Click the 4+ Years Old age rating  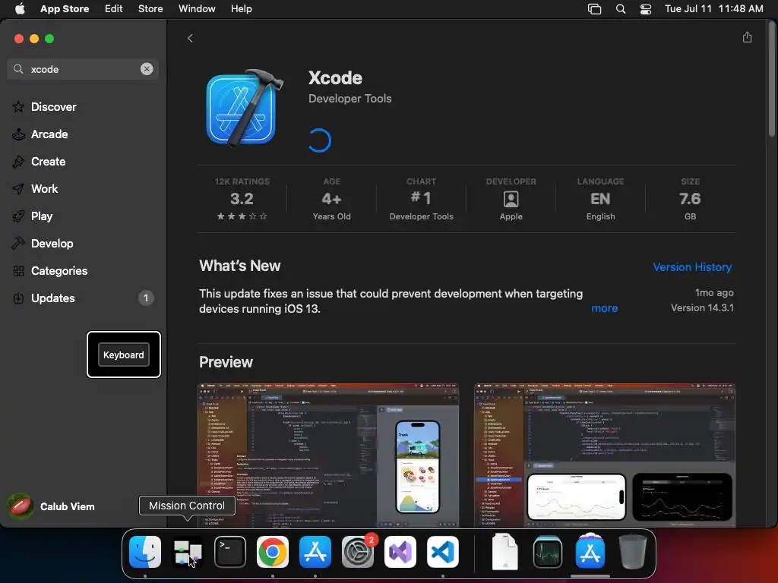pyautogui.click(x=331, y=199)
